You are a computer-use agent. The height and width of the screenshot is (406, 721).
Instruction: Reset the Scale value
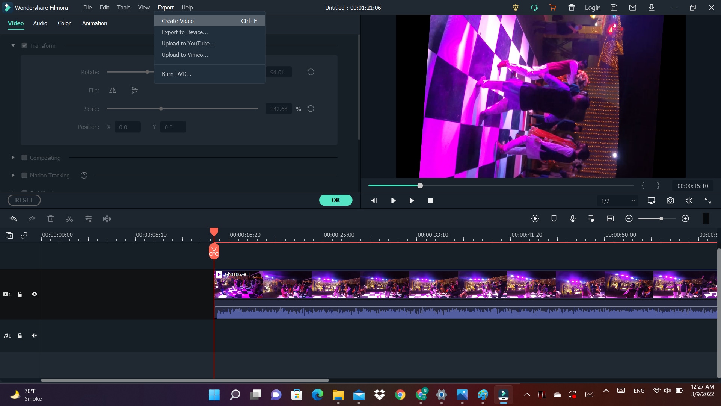click(311, 109)
